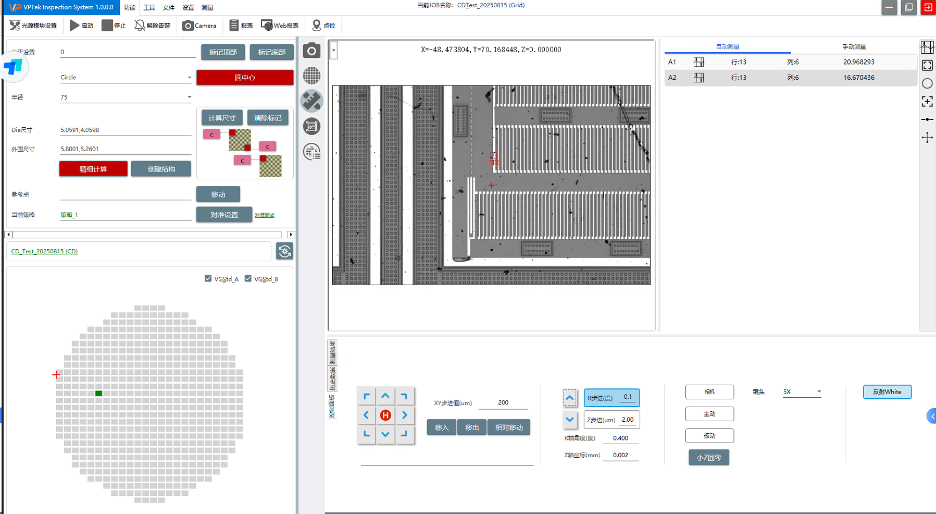
Task: Click the camera capture icon beside image
Action: click(x=311, y=51)
